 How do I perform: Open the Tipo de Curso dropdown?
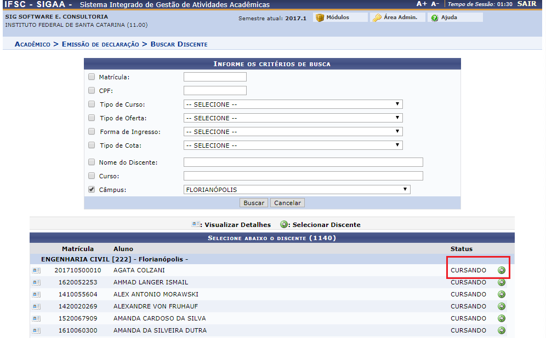coord(293,104)
